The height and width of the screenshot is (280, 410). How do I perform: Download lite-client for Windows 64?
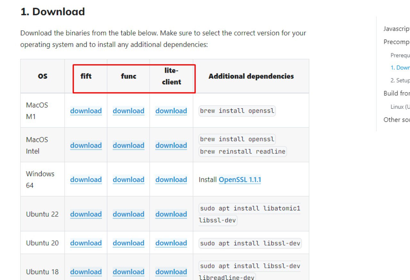(x=171, y=180)
